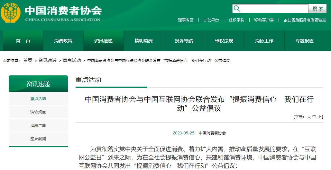Image resolution: width=331 pixels, height=170 pixels.
Task: Set font size to 中
Action: (314, 117)
